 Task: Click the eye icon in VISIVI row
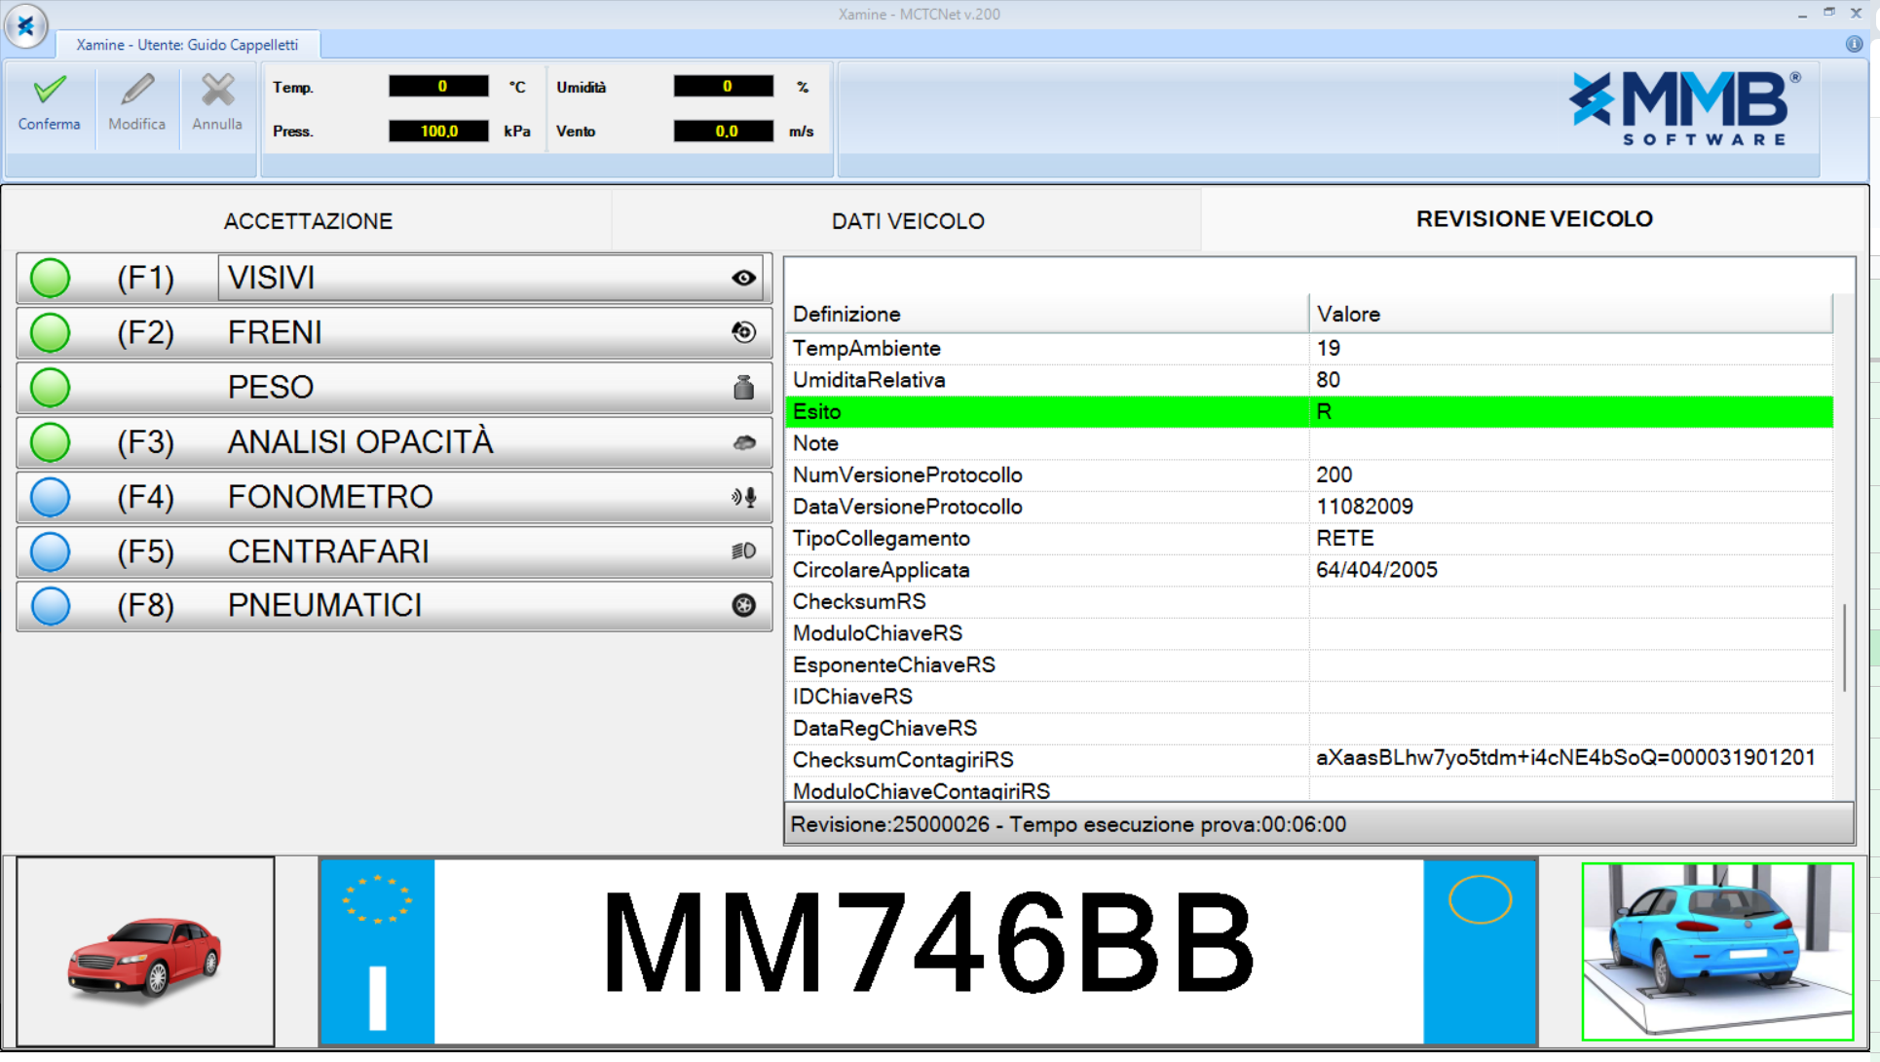coord(743,279)
